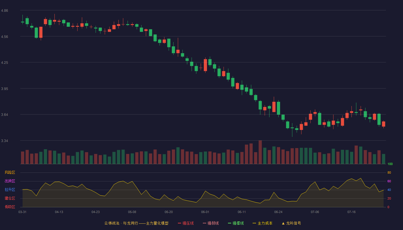Viewport: 403px width, 230px height.
Task: Select the 3.64 price axis label
Action: [5, 115]
